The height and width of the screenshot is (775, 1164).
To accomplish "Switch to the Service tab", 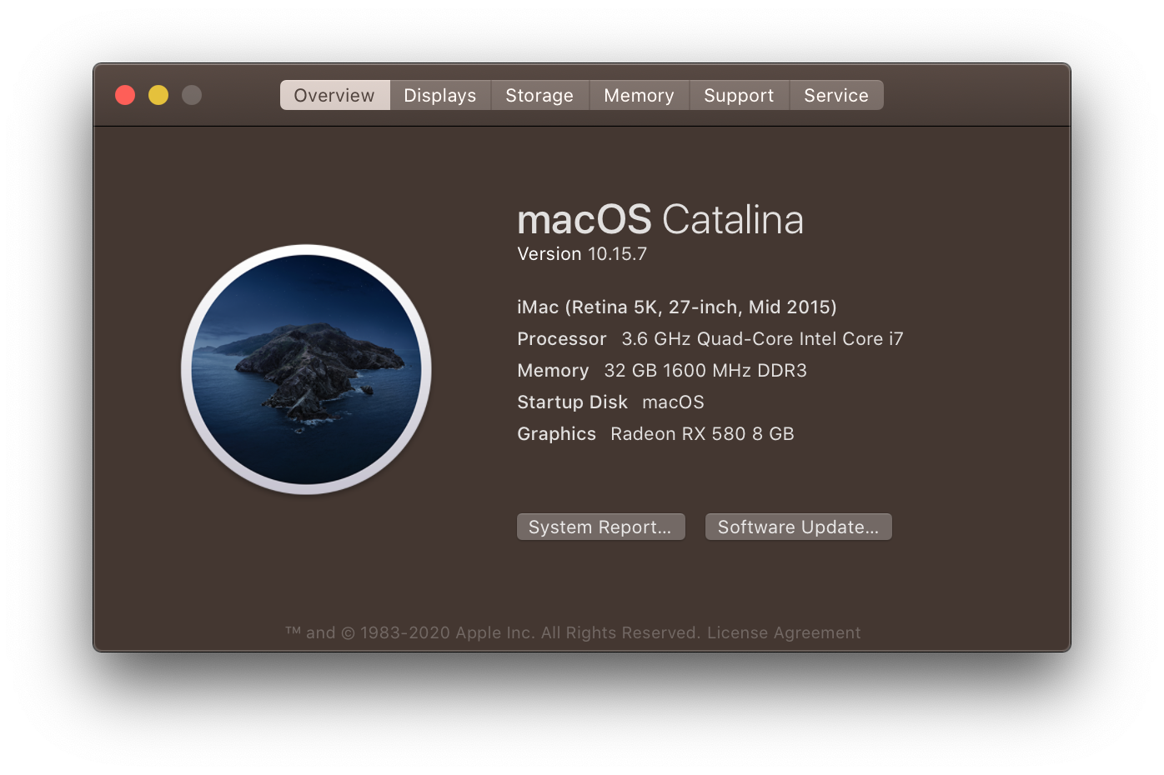I will (836, 95).
